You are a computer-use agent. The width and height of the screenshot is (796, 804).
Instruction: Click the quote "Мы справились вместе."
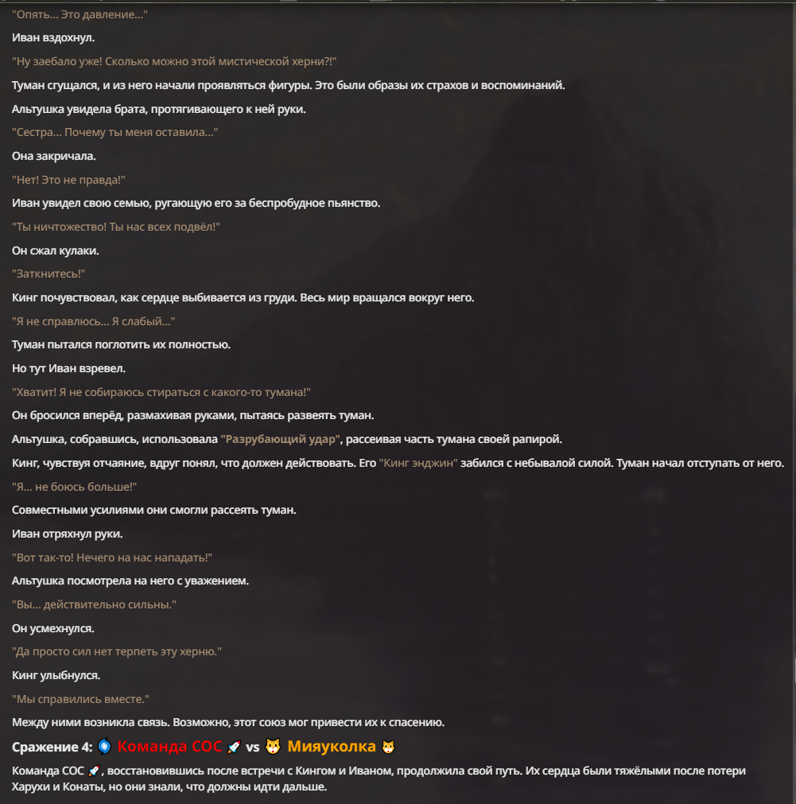click(80, 699)
